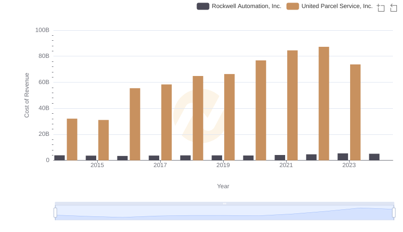Click the 2015 x-axis label
The image size is (403, 232).
click(x=97, y=165)
